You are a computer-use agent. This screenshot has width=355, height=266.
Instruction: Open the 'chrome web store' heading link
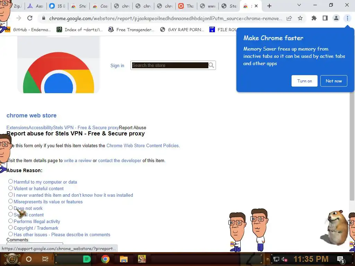pyautogui.click(x=32, y=115)
